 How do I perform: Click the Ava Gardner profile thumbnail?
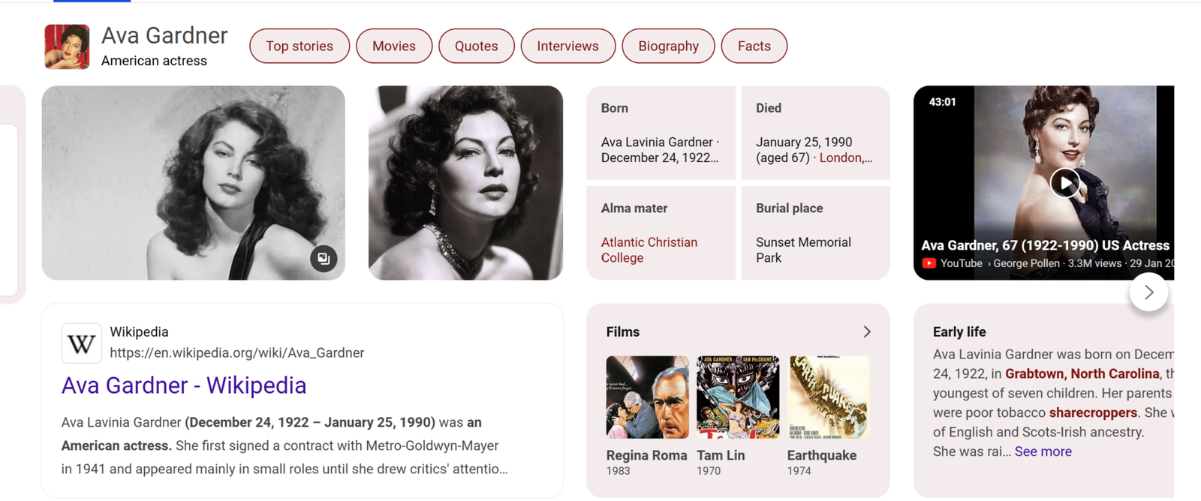(67, 46)
